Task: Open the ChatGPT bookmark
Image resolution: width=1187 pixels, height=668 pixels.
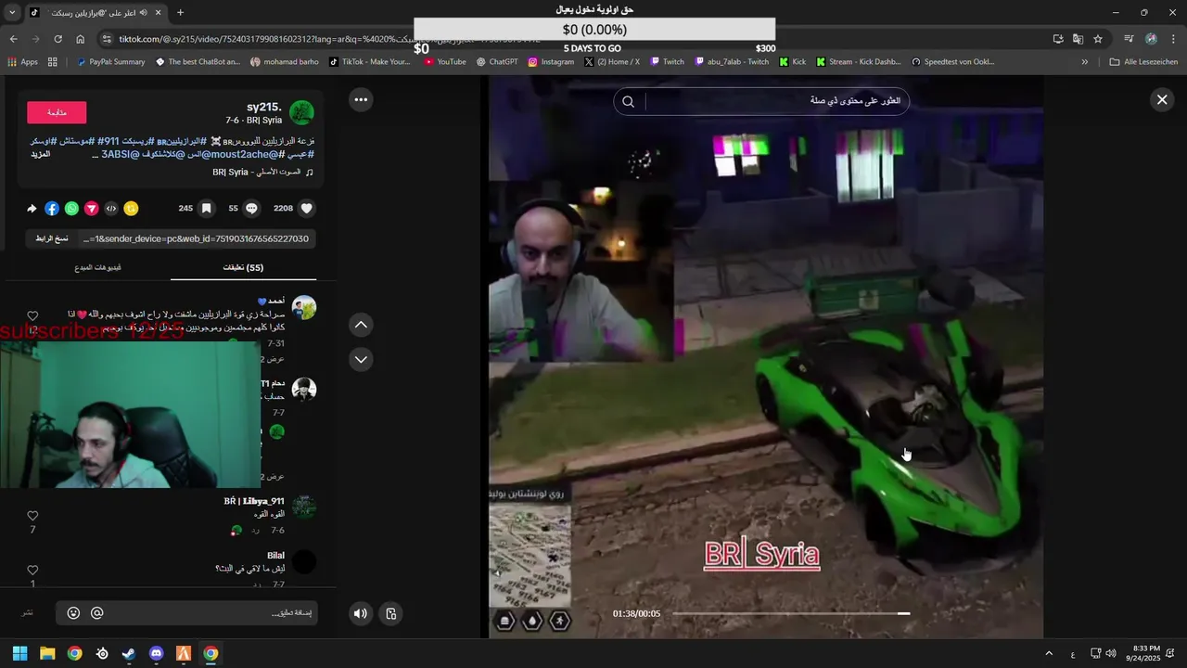Action: (x=497, y=62)
